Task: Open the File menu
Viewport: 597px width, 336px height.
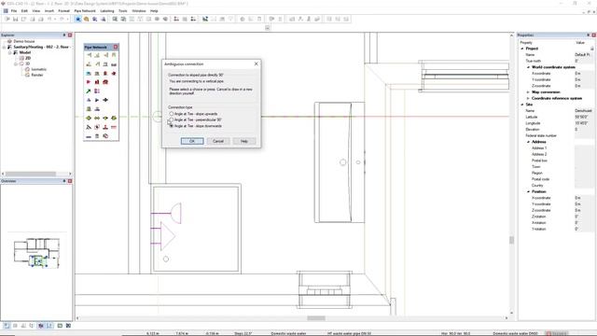Action: [14, 11]
